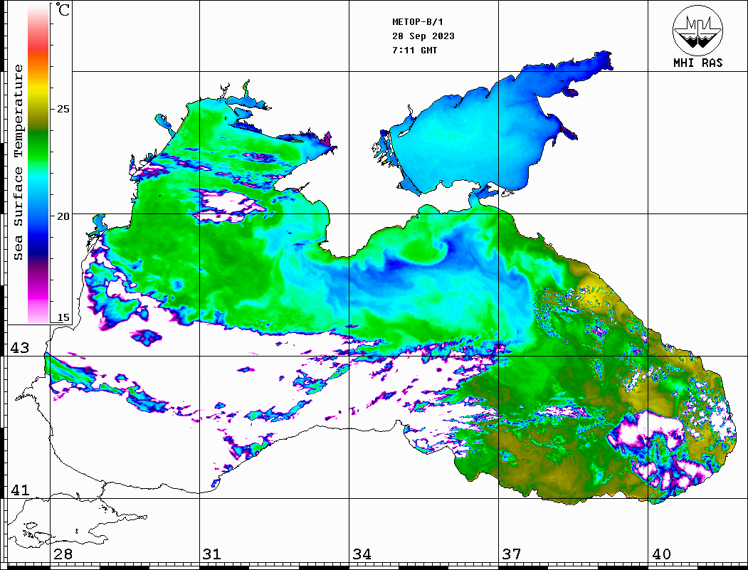
Task: Click longitude label 31
Action: pyautogui.click(x=212, y=554)
